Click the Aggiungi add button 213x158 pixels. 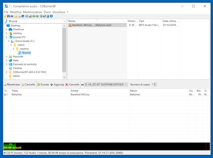coord(57,85)
